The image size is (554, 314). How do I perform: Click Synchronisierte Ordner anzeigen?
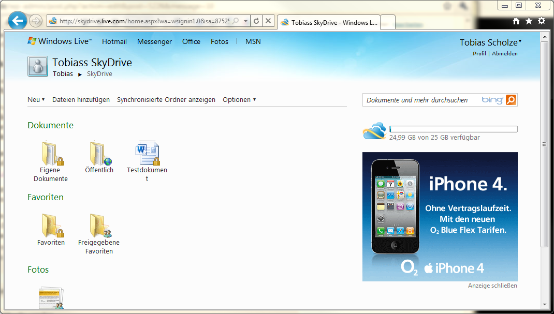click(x=166, y=99)
